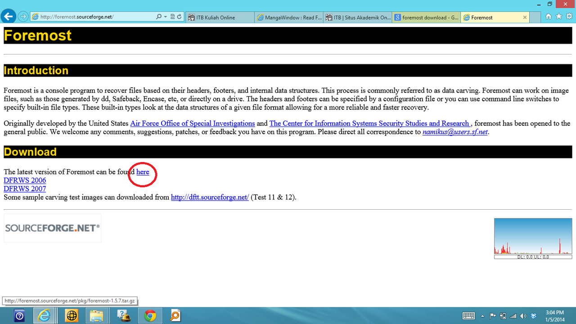The height and width of the screenshot is (324, 576).
Task: Click Internet Explorer taskbar icon
Action: [44, 315]
